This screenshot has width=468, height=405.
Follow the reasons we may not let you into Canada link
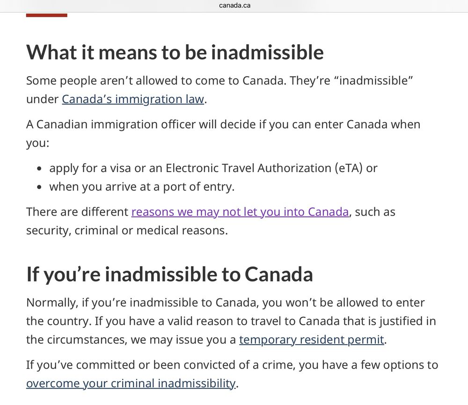point(240,212)
